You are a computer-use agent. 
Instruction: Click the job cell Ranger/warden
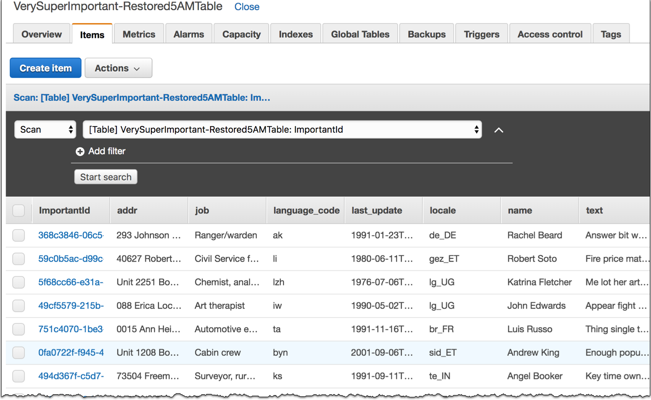(x=226, y=235)
